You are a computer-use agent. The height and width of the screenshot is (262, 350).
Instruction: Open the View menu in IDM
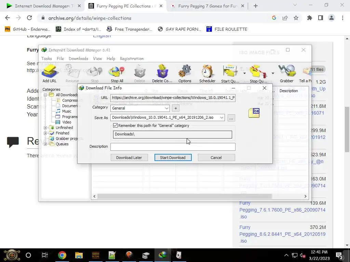(97, 59)
